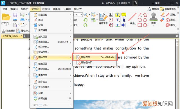
Task: Open the zoom percentage dropdown
Action: click(81, 15)
